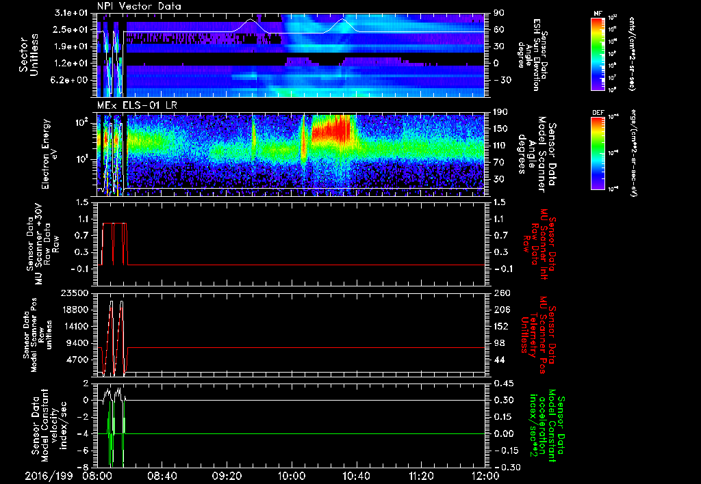Click the 150 scanner angle tick value
The width and height of the screenshot is (701, 484).
(x=502, y=129)
